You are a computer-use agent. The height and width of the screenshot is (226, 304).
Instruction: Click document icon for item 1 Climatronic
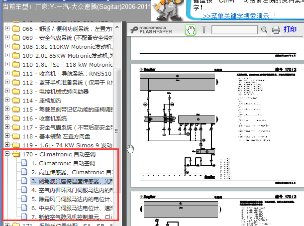24,163
